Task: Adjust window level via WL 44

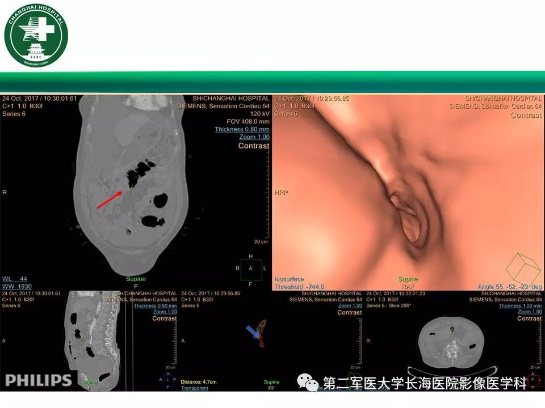Action: pos(15,279)
